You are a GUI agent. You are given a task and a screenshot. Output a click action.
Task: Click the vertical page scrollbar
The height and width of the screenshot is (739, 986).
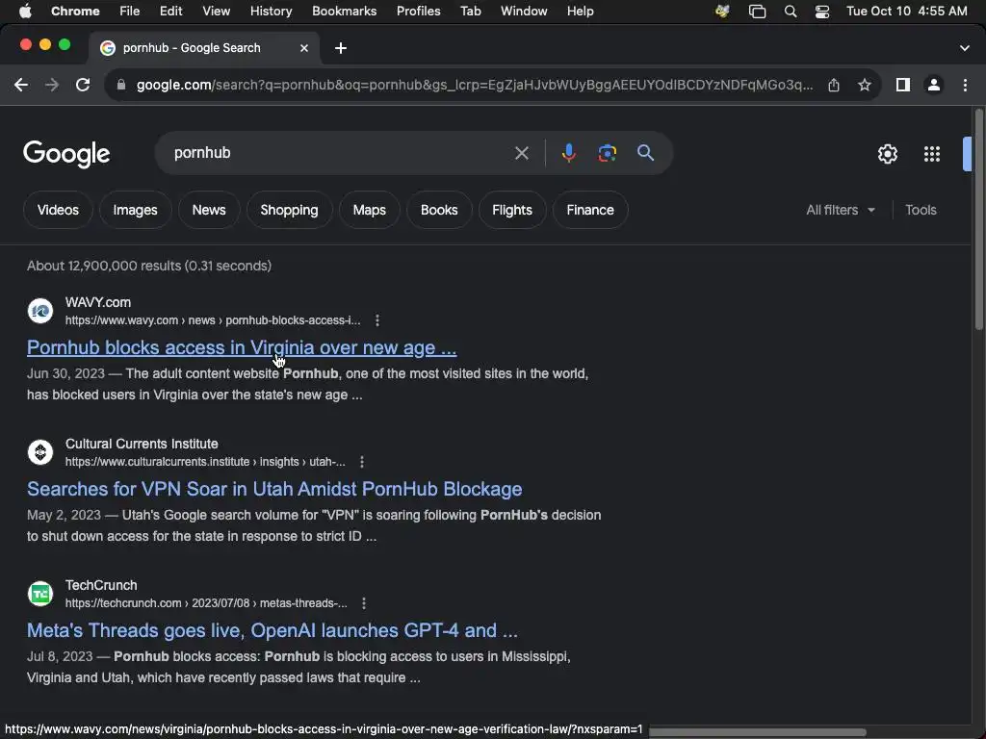tap(978, 220)
